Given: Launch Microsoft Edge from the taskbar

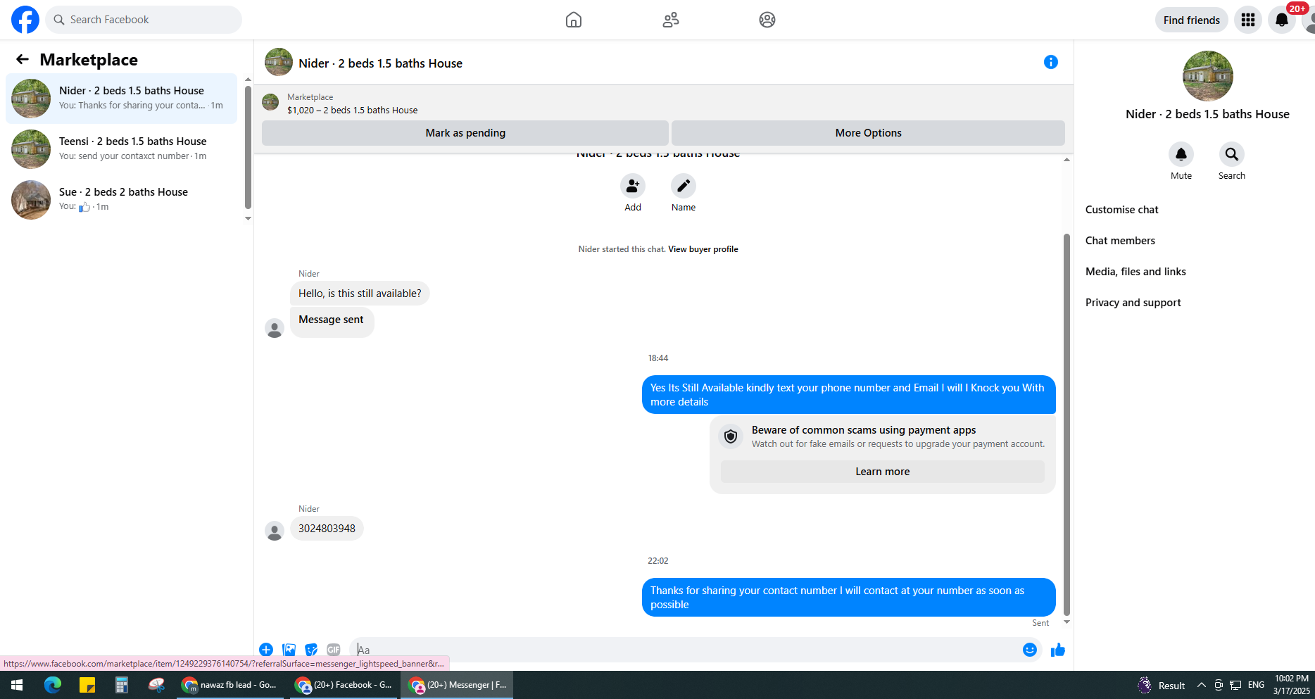Looking at the screenshot, I should 52,685.
